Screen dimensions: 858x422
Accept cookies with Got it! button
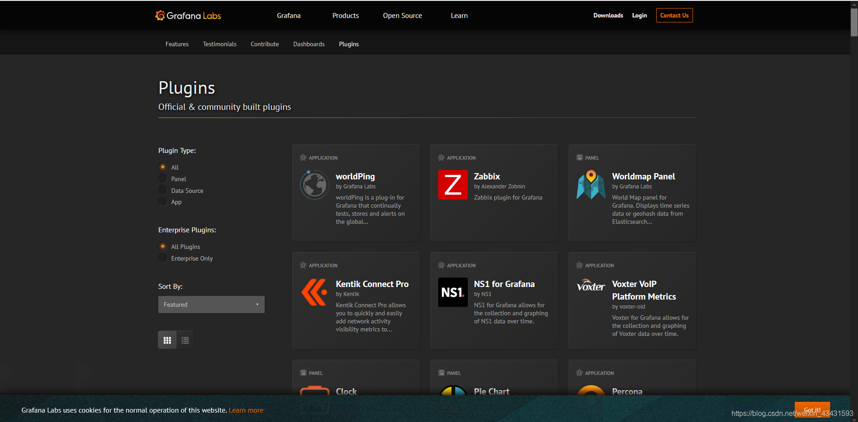point(812,410)
